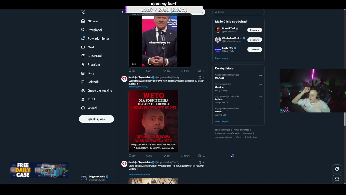The height and width of the screenshot is (195, 346).
Task: Click Dostępność footer link
Action: [x=247, y=134]
